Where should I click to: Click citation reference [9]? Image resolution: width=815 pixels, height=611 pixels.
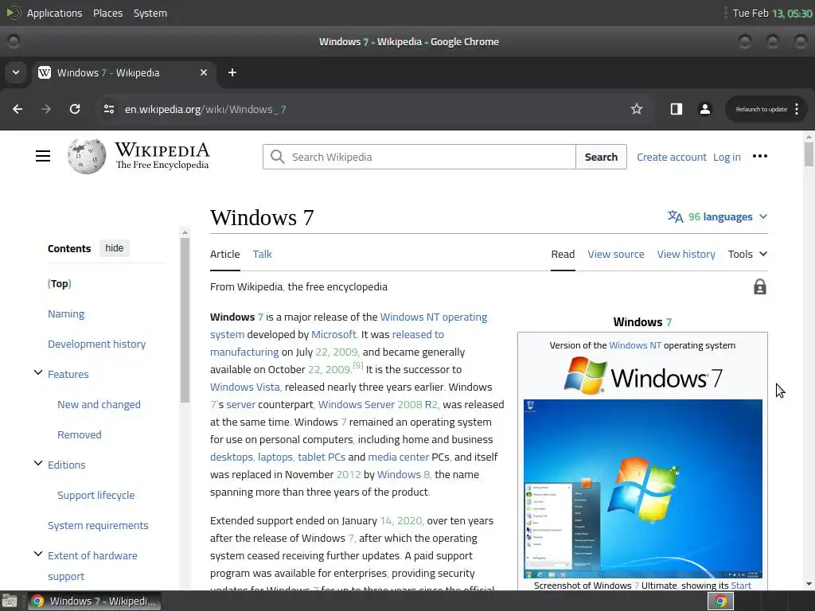point(358,365)
